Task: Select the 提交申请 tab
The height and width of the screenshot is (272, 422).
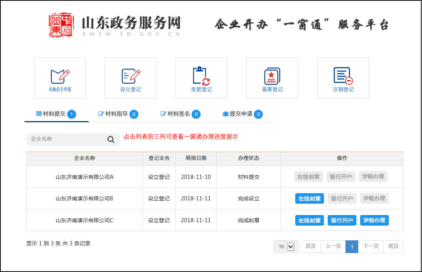Action: click(242, 114)
